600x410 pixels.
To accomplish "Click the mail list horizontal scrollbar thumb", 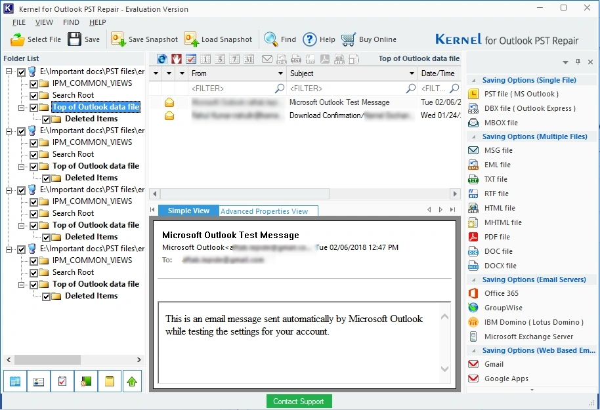I will click(x=245, y=194).
